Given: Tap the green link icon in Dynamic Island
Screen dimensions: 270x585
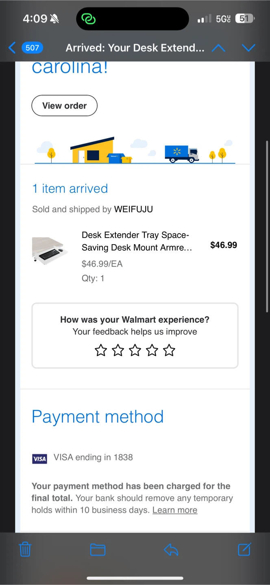Looking at the screenshot, I should tap(88, 19).
